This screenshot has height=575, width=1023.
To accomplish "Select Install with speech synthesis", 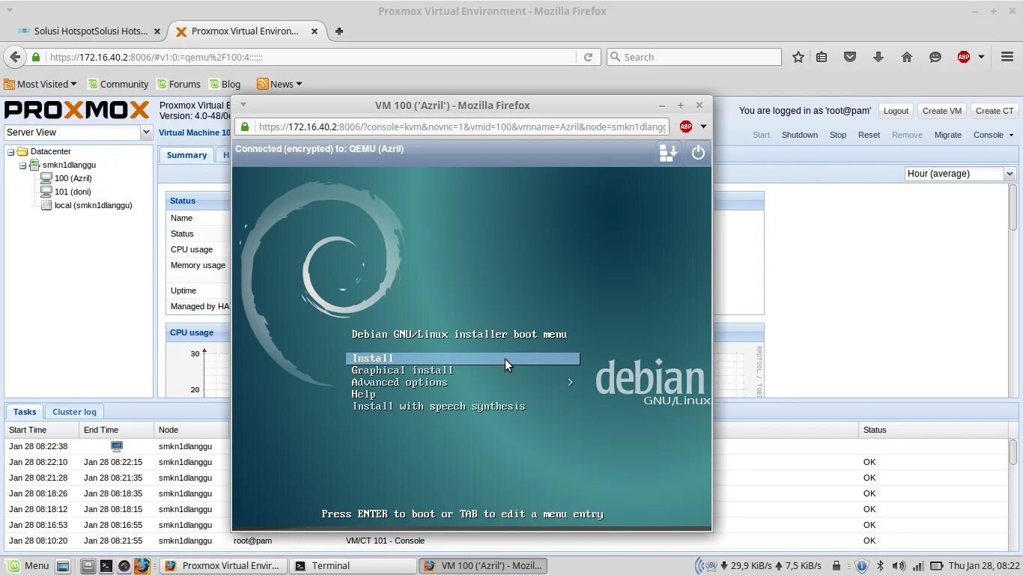I will (439, 407).
